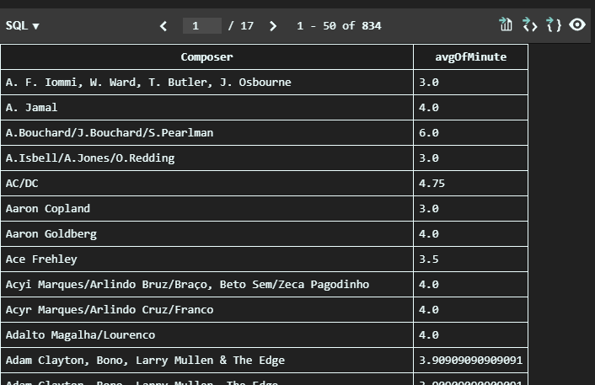Select the Ace Frehley cell
The image size is (595, 385).
click(206, 259)
